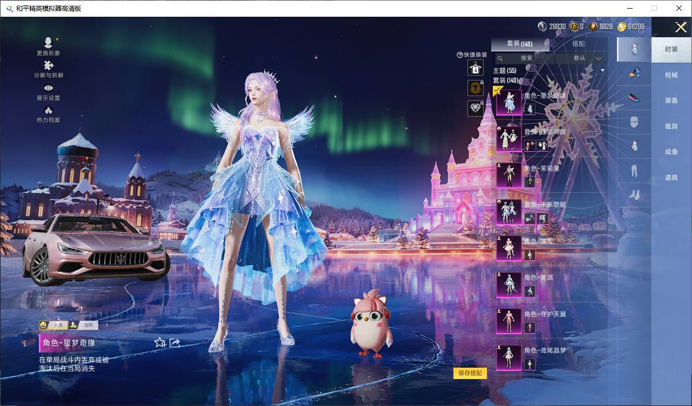The image size is (692, 406).
Task: Open the 时装 fashion tab
Action: 671,49
